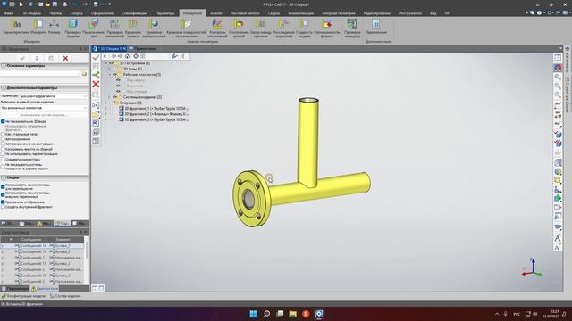The width and height of the screenshot is (572, 321).
Task: Switch to the 3D Модель ribbon tab
Action: tap(32, 13)
